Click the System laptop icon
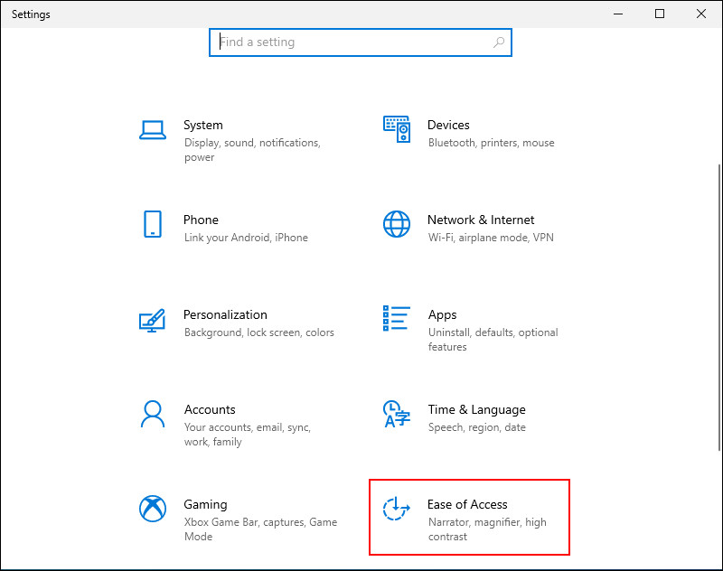The width and height of the screenshot is (723, 571). pos(152,130)
